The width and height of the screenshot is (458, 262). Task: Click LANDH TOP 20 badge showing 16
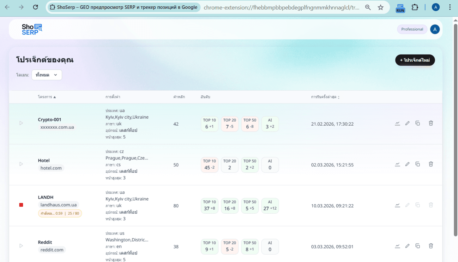tap(230, 205)
